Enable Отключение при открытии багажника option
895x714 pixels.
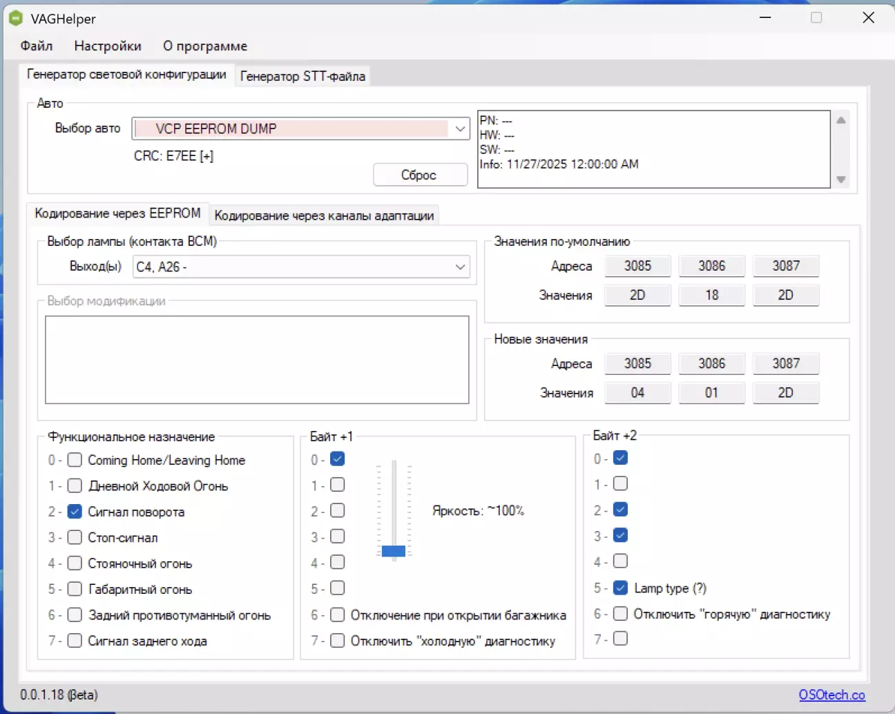pyautogui.click(x=337, y=615)
